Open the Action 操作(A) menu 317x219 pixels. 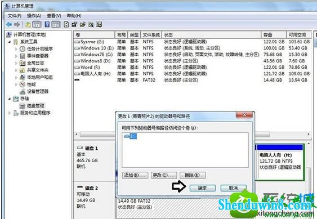34,16
